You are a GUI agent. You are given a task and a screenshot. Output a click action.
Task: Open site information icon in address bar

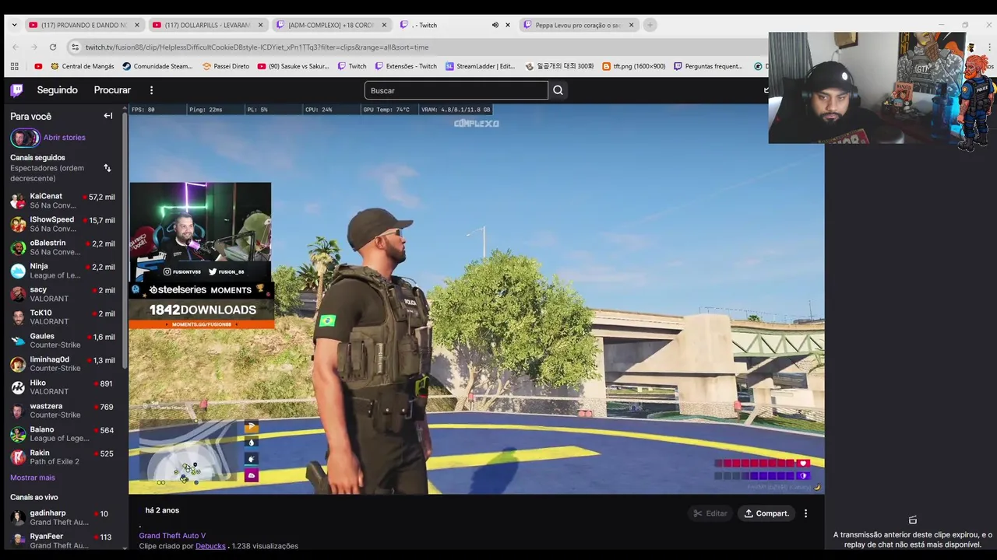pos(75,47)
